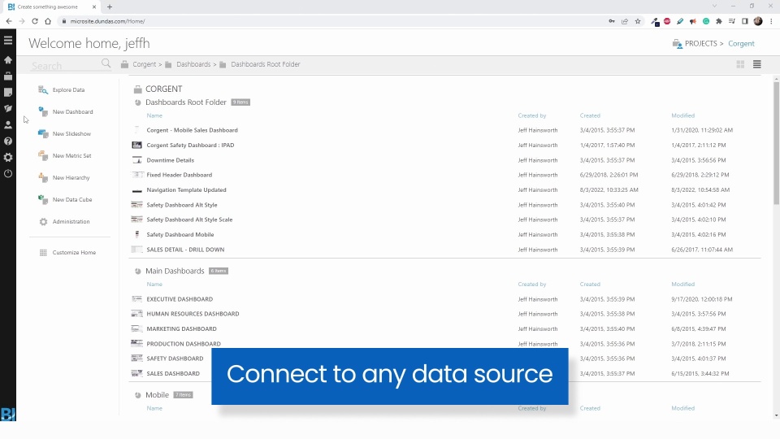Click the New Data Cube icon
The image size is (780, 439).
(x=44, y=199)
